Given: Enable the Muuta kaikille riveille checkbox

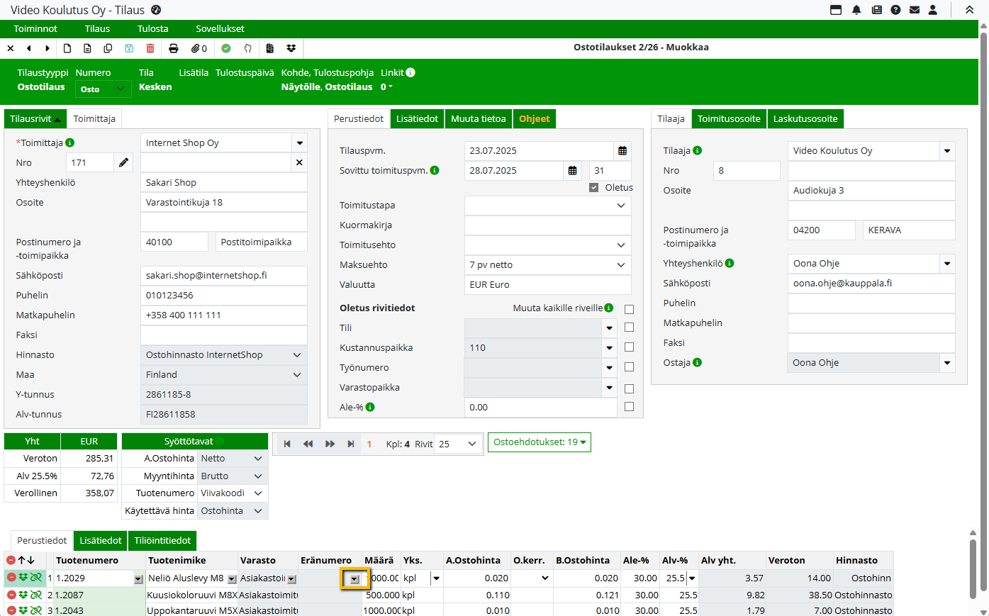Looking at the screenshot, I should pos(629,309).
